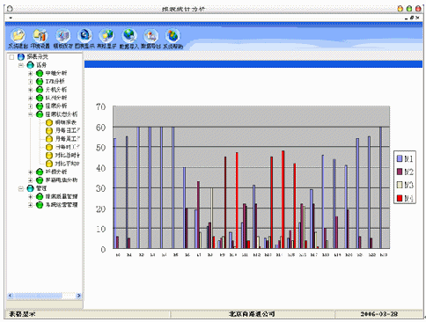
Task: Collapse the 话务 tree node
Action: [x=21, y=65]
